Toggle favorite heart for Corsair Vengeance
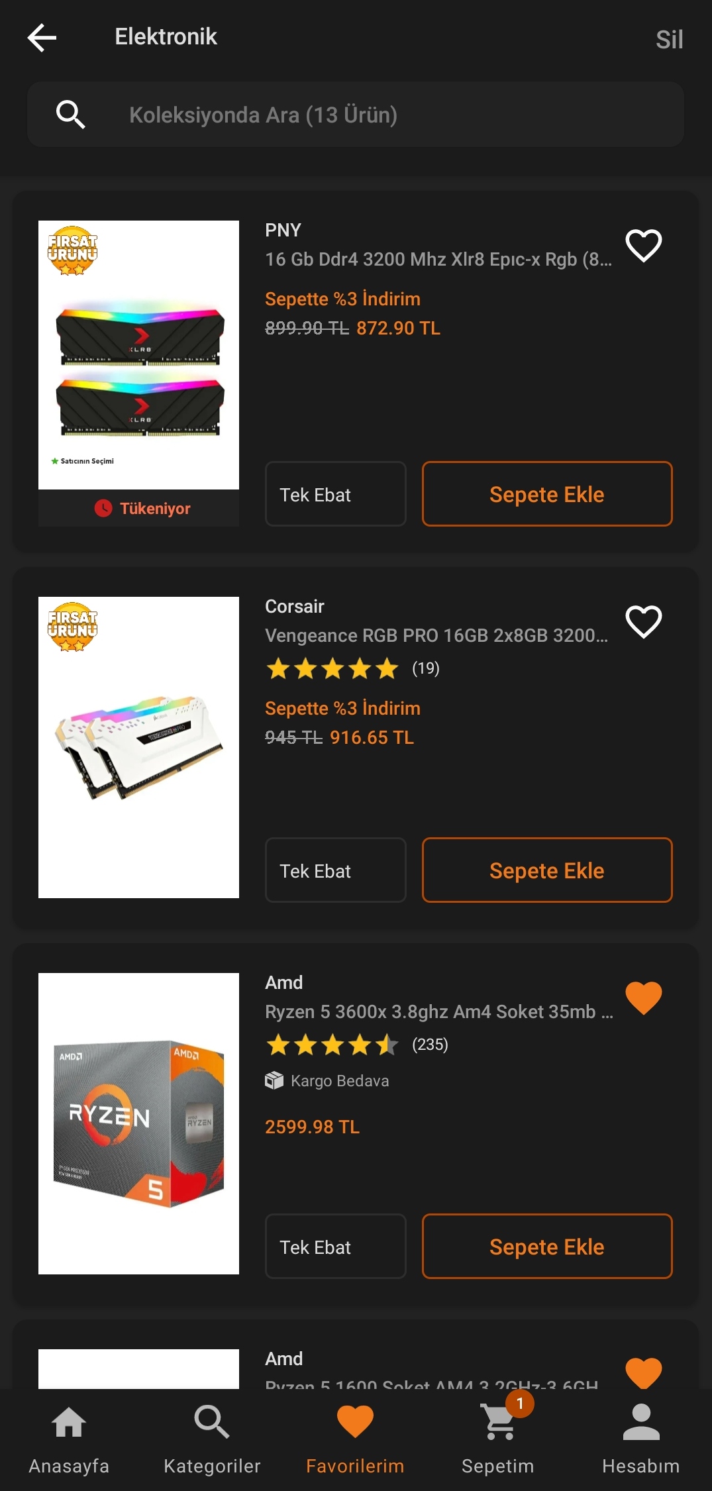Screen dimensions: 712x1491 pyautogui.click(x=643, y=622)
